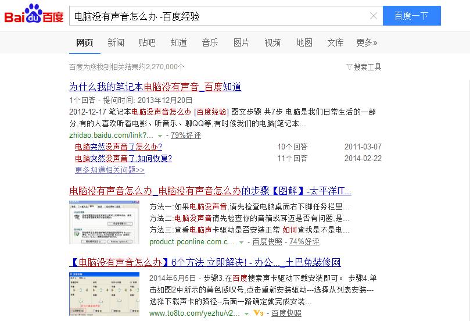Click the 79%好评 rating link

(186, 135)
